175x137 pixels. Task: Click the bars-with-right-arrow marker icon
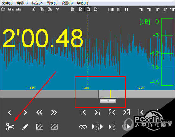(x=165, y=9)
